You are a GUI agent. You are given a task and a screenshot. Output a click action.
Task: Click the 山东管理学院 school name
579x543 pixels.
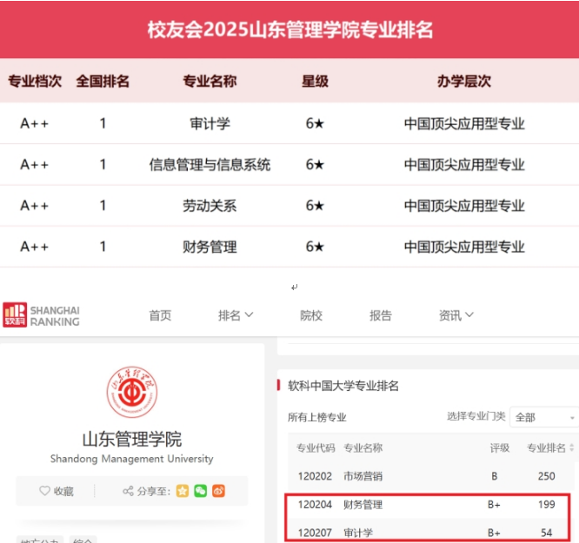click(x=131, y=439)
